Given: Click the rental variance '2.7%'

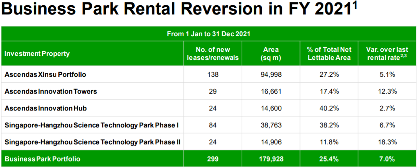Looking at the screenshot, I should click(387, 109).
